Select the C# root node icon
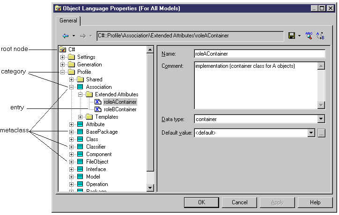Screen dimensions: 339x215 [x=63, y=50]
